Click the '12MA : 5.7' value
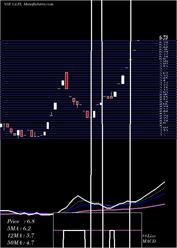Image resolution: width=177 pixels, height=248 pixels. click(21, 235)
